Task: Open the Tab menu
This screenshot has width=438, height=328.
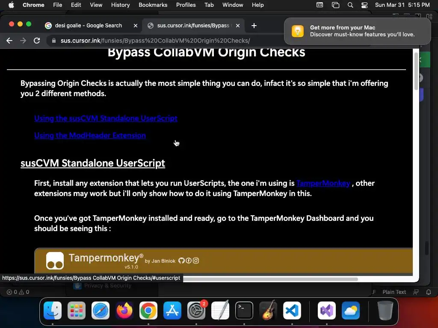Action: point(209,5)
